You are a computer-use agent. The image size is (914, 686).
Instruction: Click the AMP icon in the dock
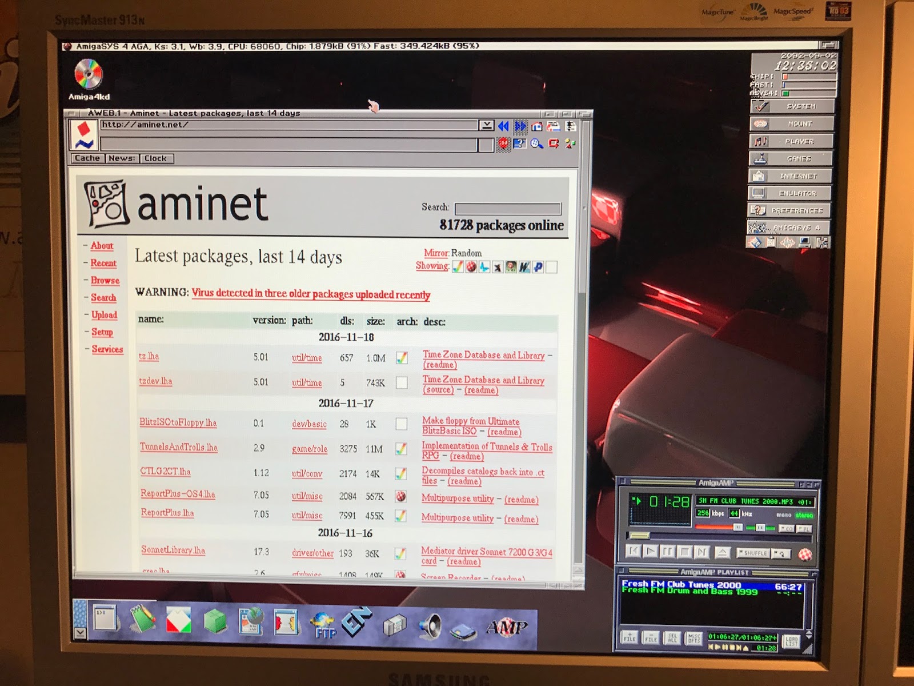pos(506,627)
